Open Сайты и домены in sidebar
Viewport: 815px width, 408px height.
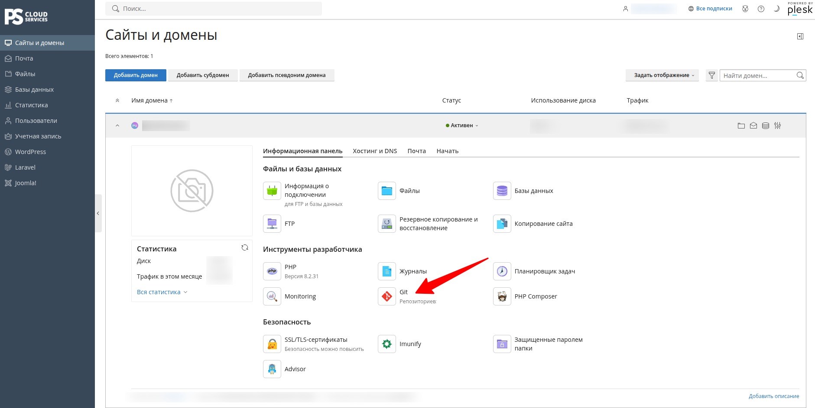coord(47,43)
